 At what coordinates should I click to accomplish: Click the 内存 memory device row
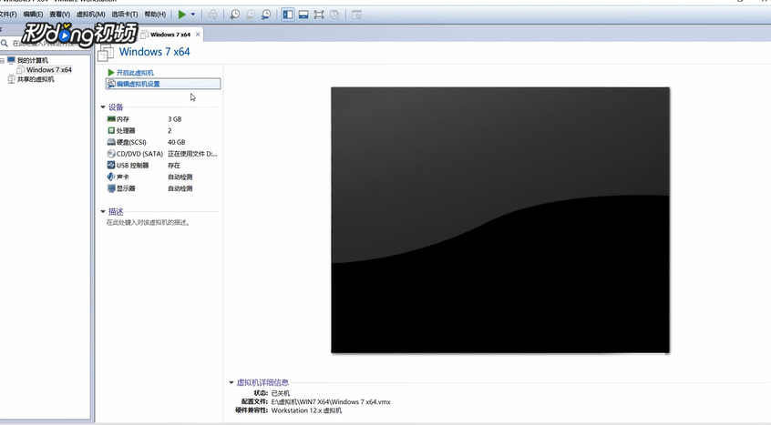pos(162,119)
